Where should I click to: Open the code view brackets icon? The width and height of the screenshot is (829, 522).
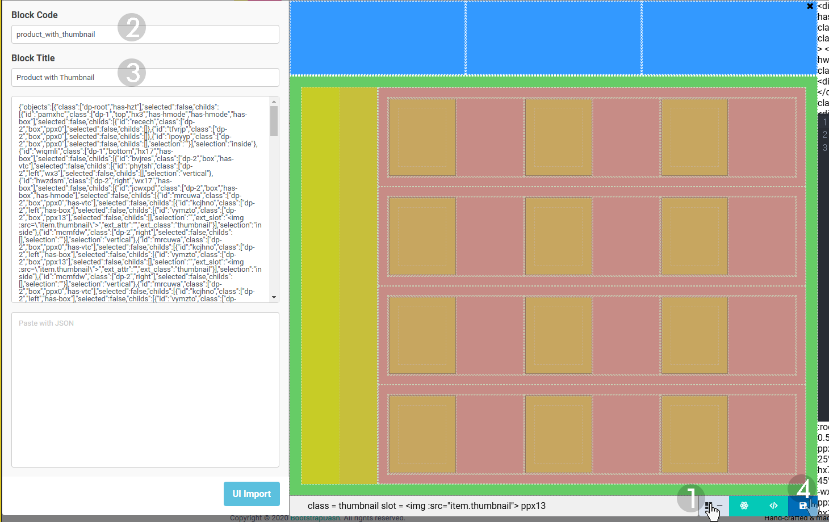pos(773,506)
